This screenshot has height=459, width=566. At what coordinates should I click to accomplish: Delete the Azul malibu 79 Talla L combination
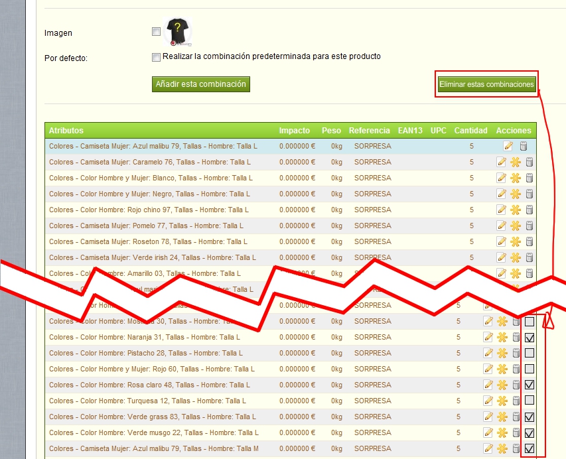[524, 146]
